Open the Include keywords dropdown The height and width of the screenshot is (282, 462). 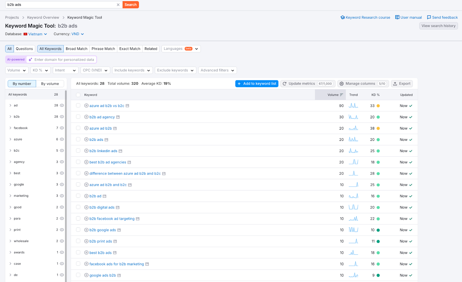click(132, 70)
